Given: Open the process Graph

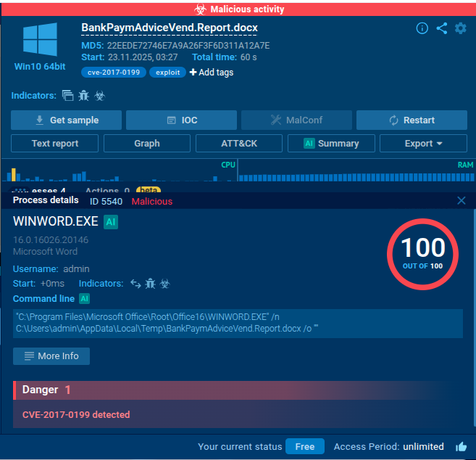Looking at the screenshot, I should coord(147,143).
